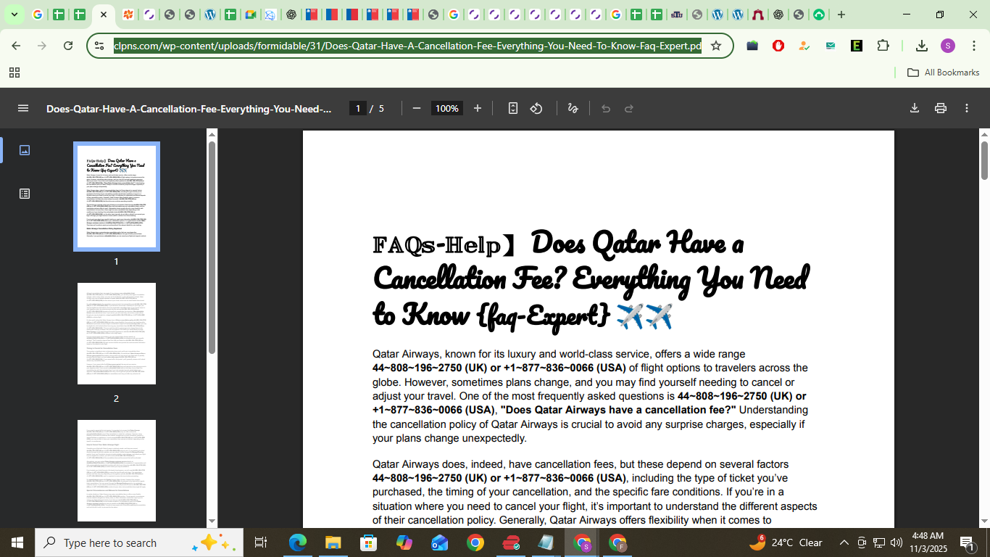Download the PDF from viewer toolbar
The width and height of the screenshot is (990, 557).
coord(915,108)
